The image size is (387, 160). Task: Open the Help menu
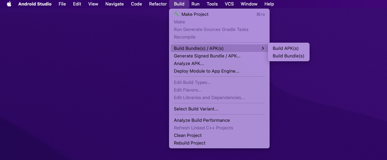[269, 4]
